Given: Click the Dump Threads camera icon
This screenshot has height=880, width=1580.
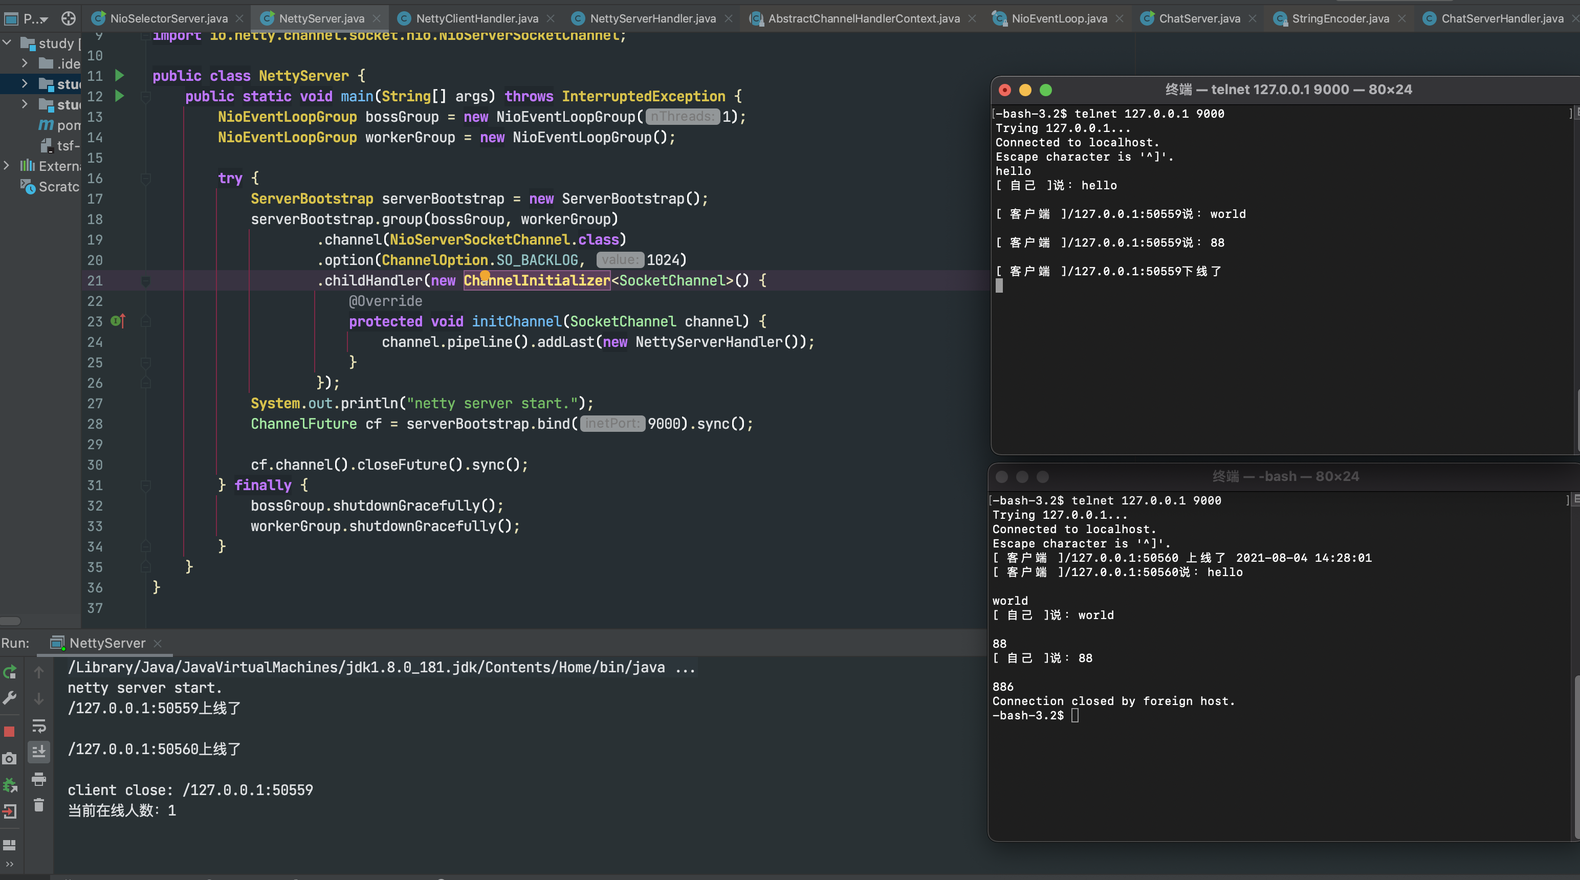Looking at the screenshot, I should 9,759.
